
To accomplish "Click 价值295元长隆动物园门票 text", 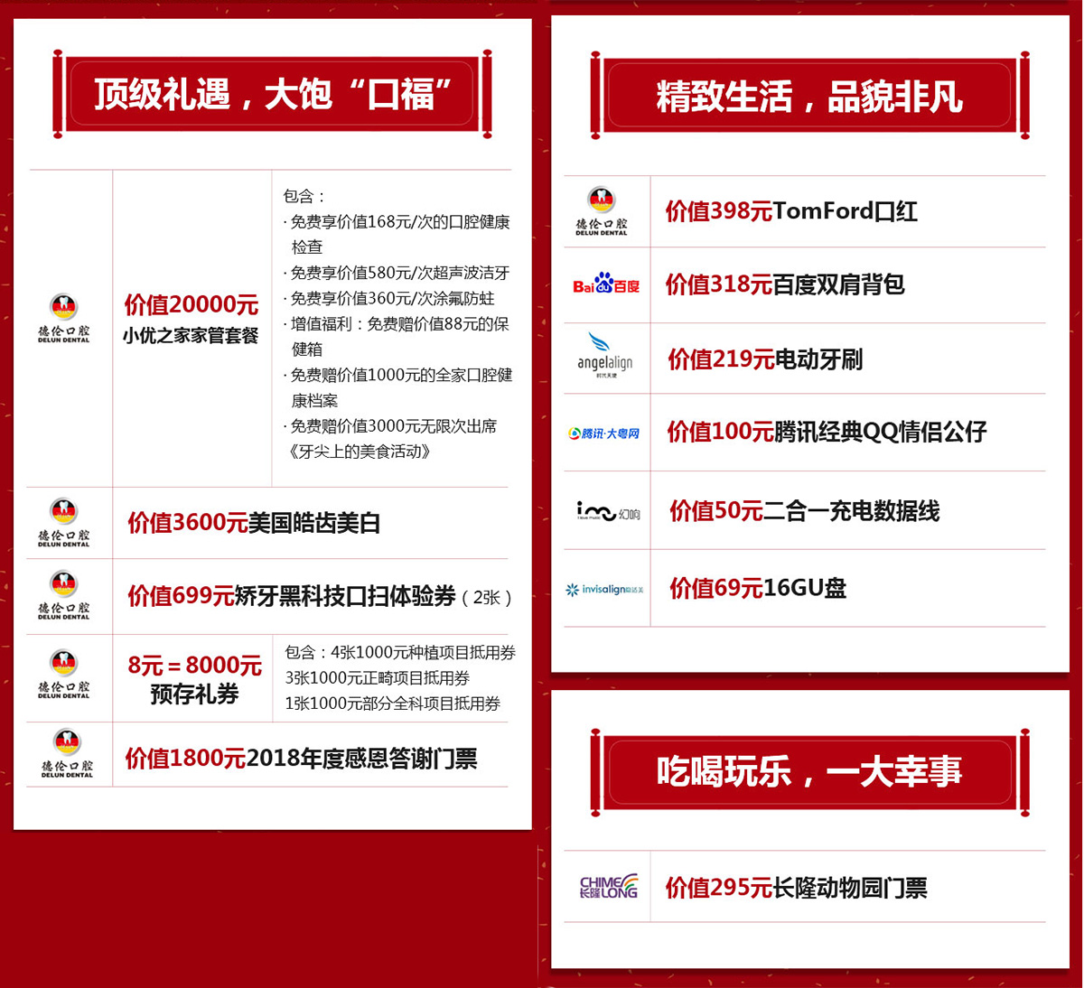I will (x=797, y=888).
